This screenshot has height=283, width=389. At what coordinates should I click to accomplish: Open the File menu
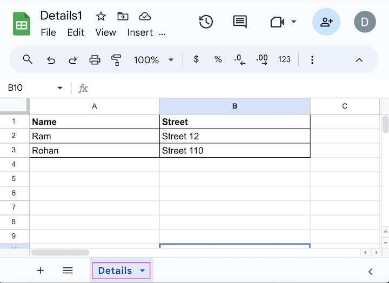48,32
